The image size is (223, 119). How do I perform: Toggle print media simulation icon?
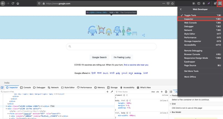[166, 92]
